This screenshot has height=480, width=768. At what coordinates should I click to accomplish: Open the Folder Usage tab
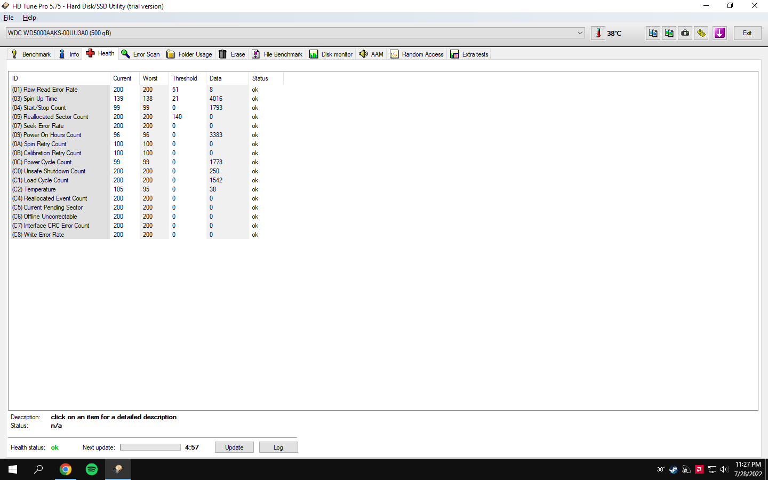click(189, 54)
